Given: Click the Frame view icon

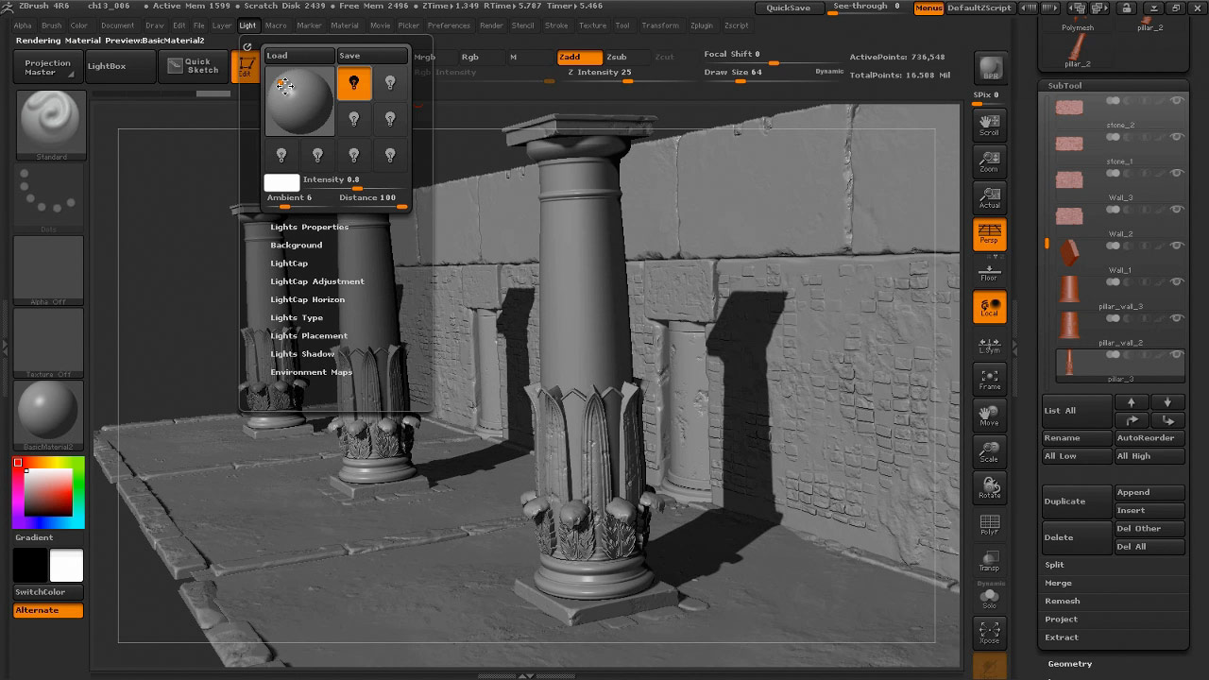Looking at the screenshot, I should click(989, 379).
